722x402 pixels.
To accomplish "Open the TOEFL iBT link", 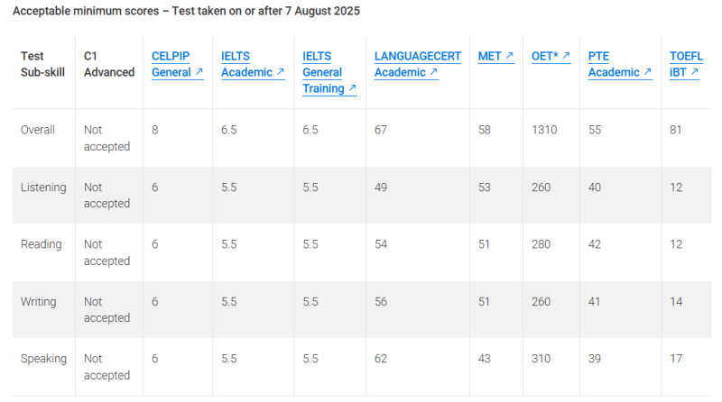I will click(x=686, y=64).
